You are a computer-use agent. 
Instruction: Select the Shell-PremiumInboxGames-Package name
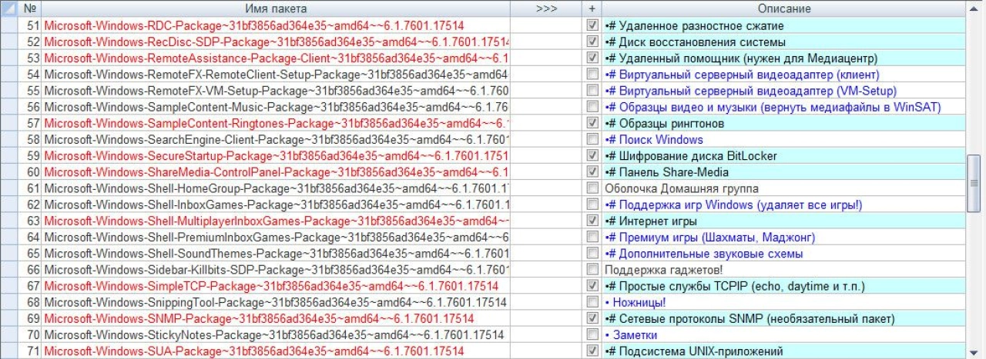pyautogui.click(x=276, y=237)
